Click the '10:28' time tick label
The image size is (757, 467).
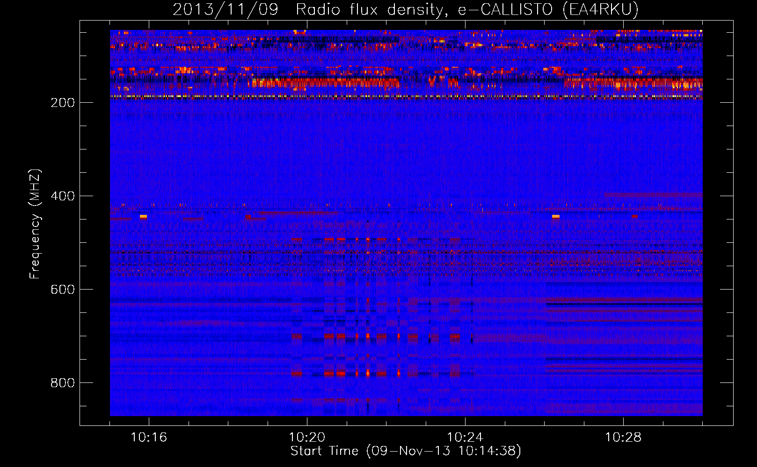point(623,438)
